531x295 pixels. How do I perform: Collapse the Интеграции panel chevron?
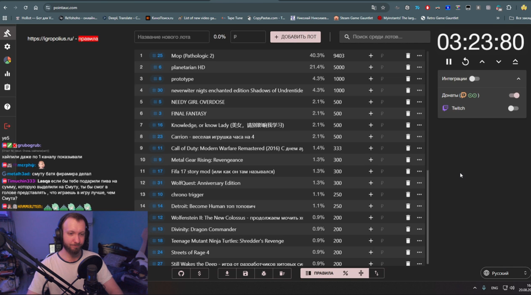518,79
